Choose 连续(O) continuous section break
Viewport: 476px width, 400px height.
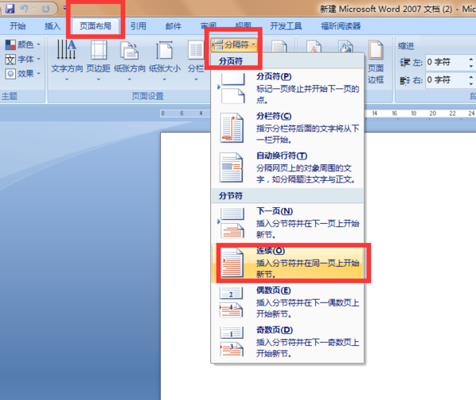tap(287, 263)
